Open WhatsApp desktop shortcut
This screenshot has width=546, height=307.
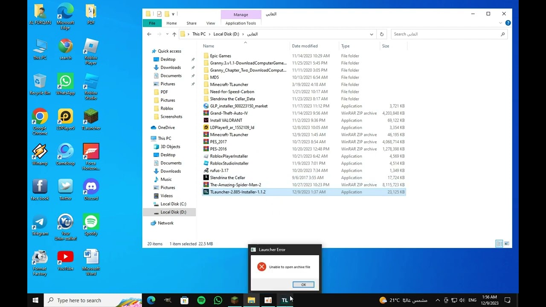(65, 84)
